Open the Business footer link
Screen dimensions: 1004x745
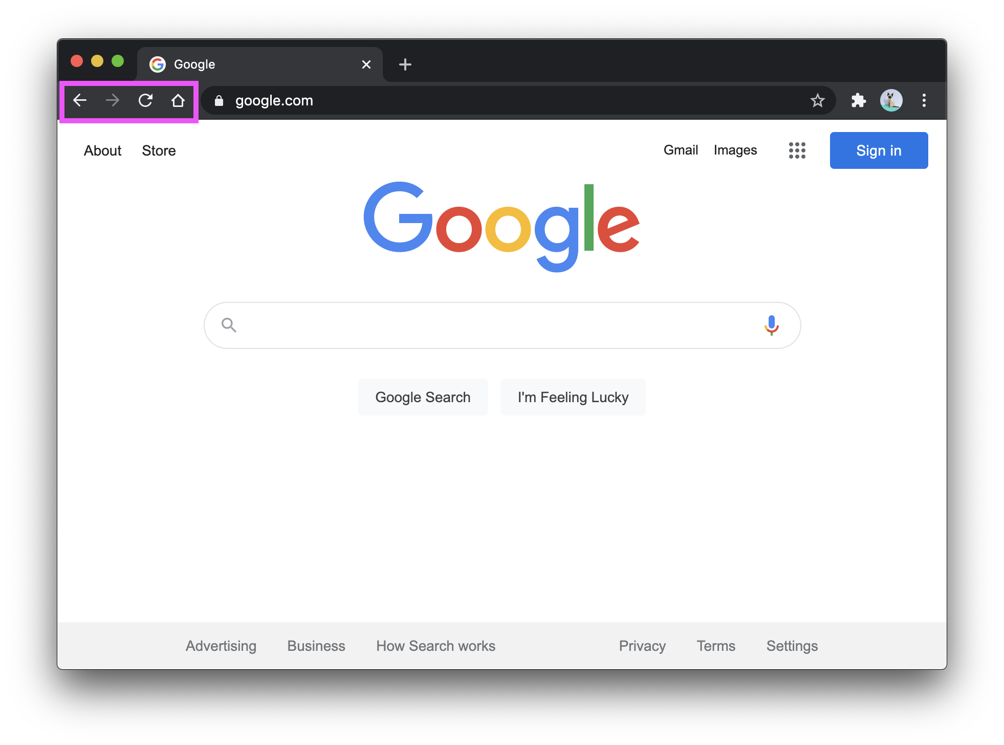(316, 646)
